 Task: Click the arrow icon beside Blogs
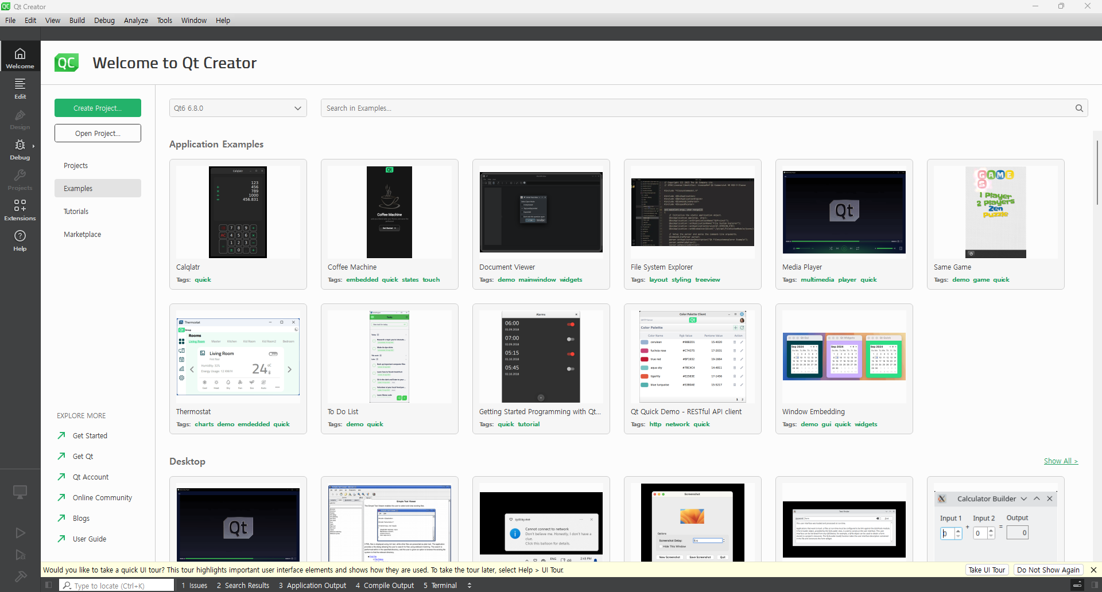coord(61,518)
